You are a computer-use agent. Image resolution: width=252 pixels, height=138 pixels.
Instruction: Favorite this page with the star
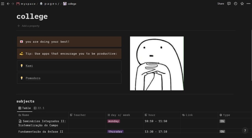(x=242, y=4)
